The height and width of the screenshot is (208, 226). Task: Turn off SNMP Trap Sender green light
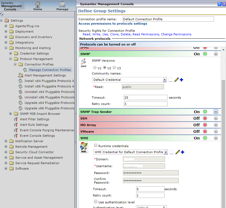(x=205, y=112)
